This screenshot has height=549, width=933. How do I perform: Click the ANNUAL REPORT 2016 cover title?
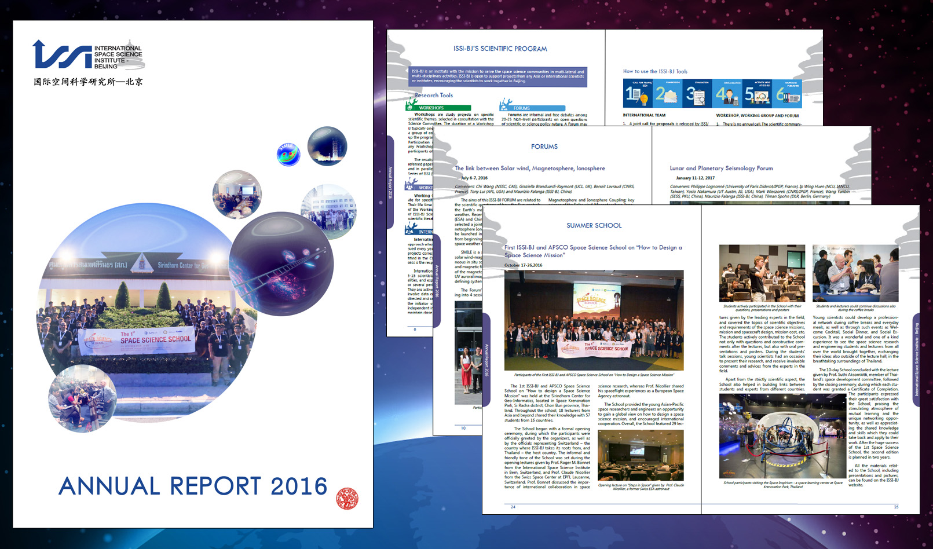pos(193,486)
